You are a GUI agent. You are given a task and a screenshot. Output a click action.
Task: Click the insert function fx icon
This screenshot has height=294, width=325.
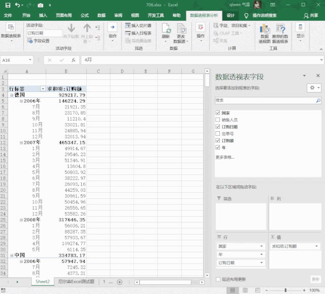73,60
